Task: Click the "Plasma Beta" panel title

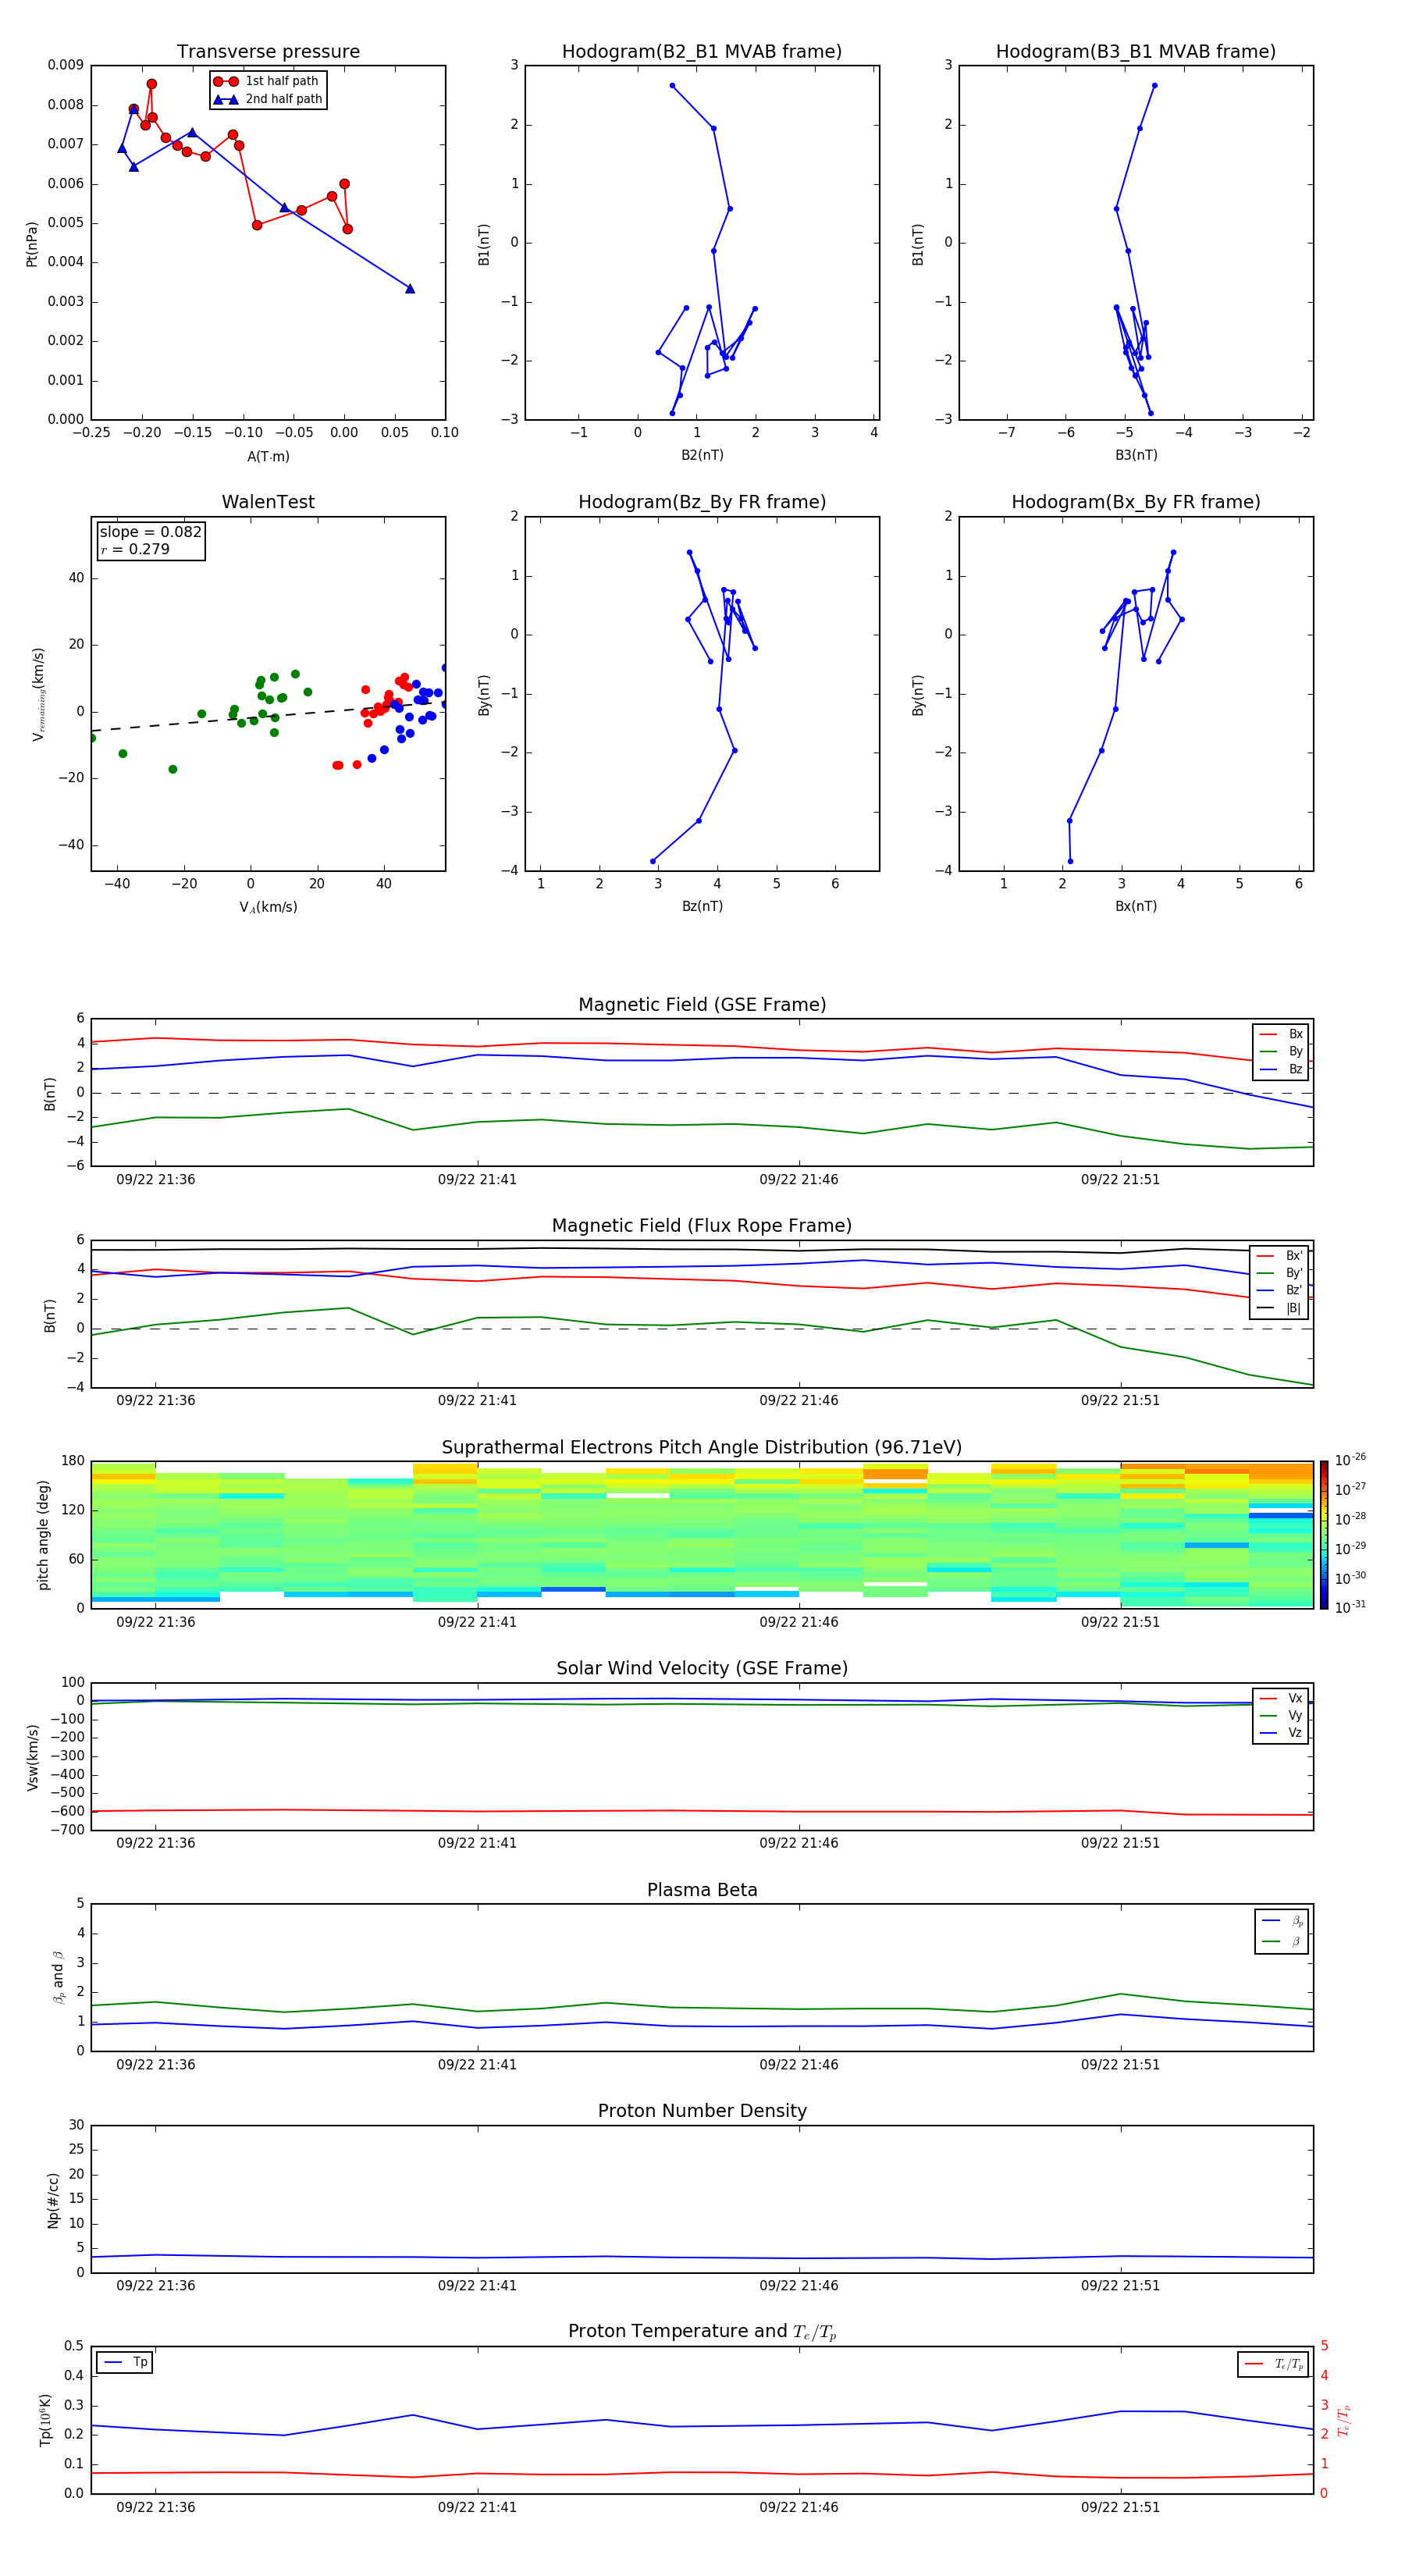Action: pyautogui.click(x=702, y=1890)
